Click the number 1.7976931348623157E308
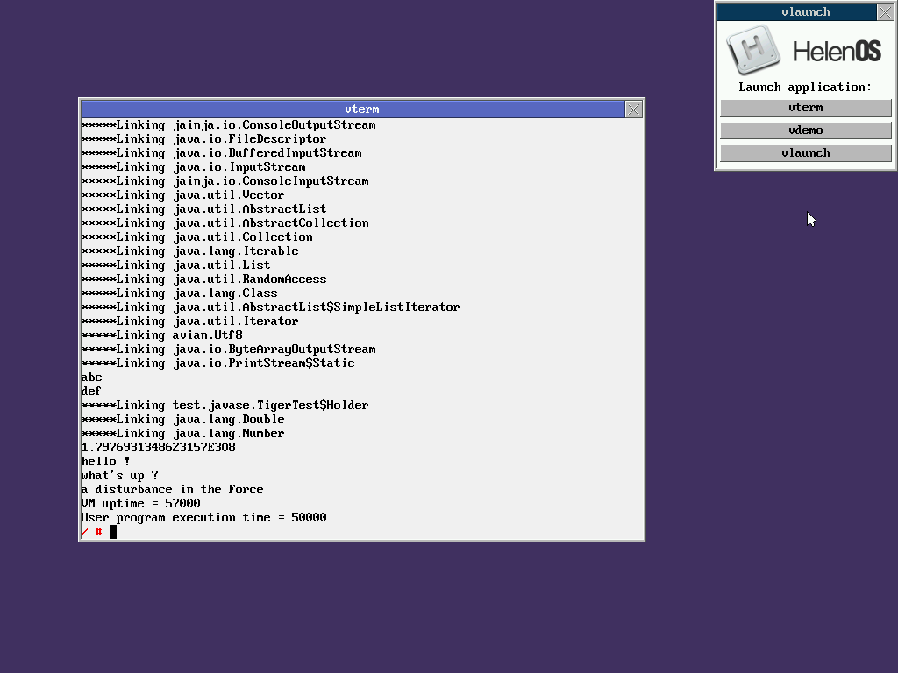898x673 pixels. tap(158, 448)
